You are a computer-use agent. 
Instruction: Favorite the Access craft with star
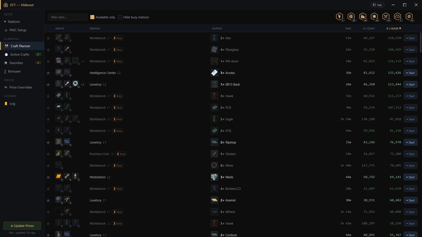pos(48,73)
